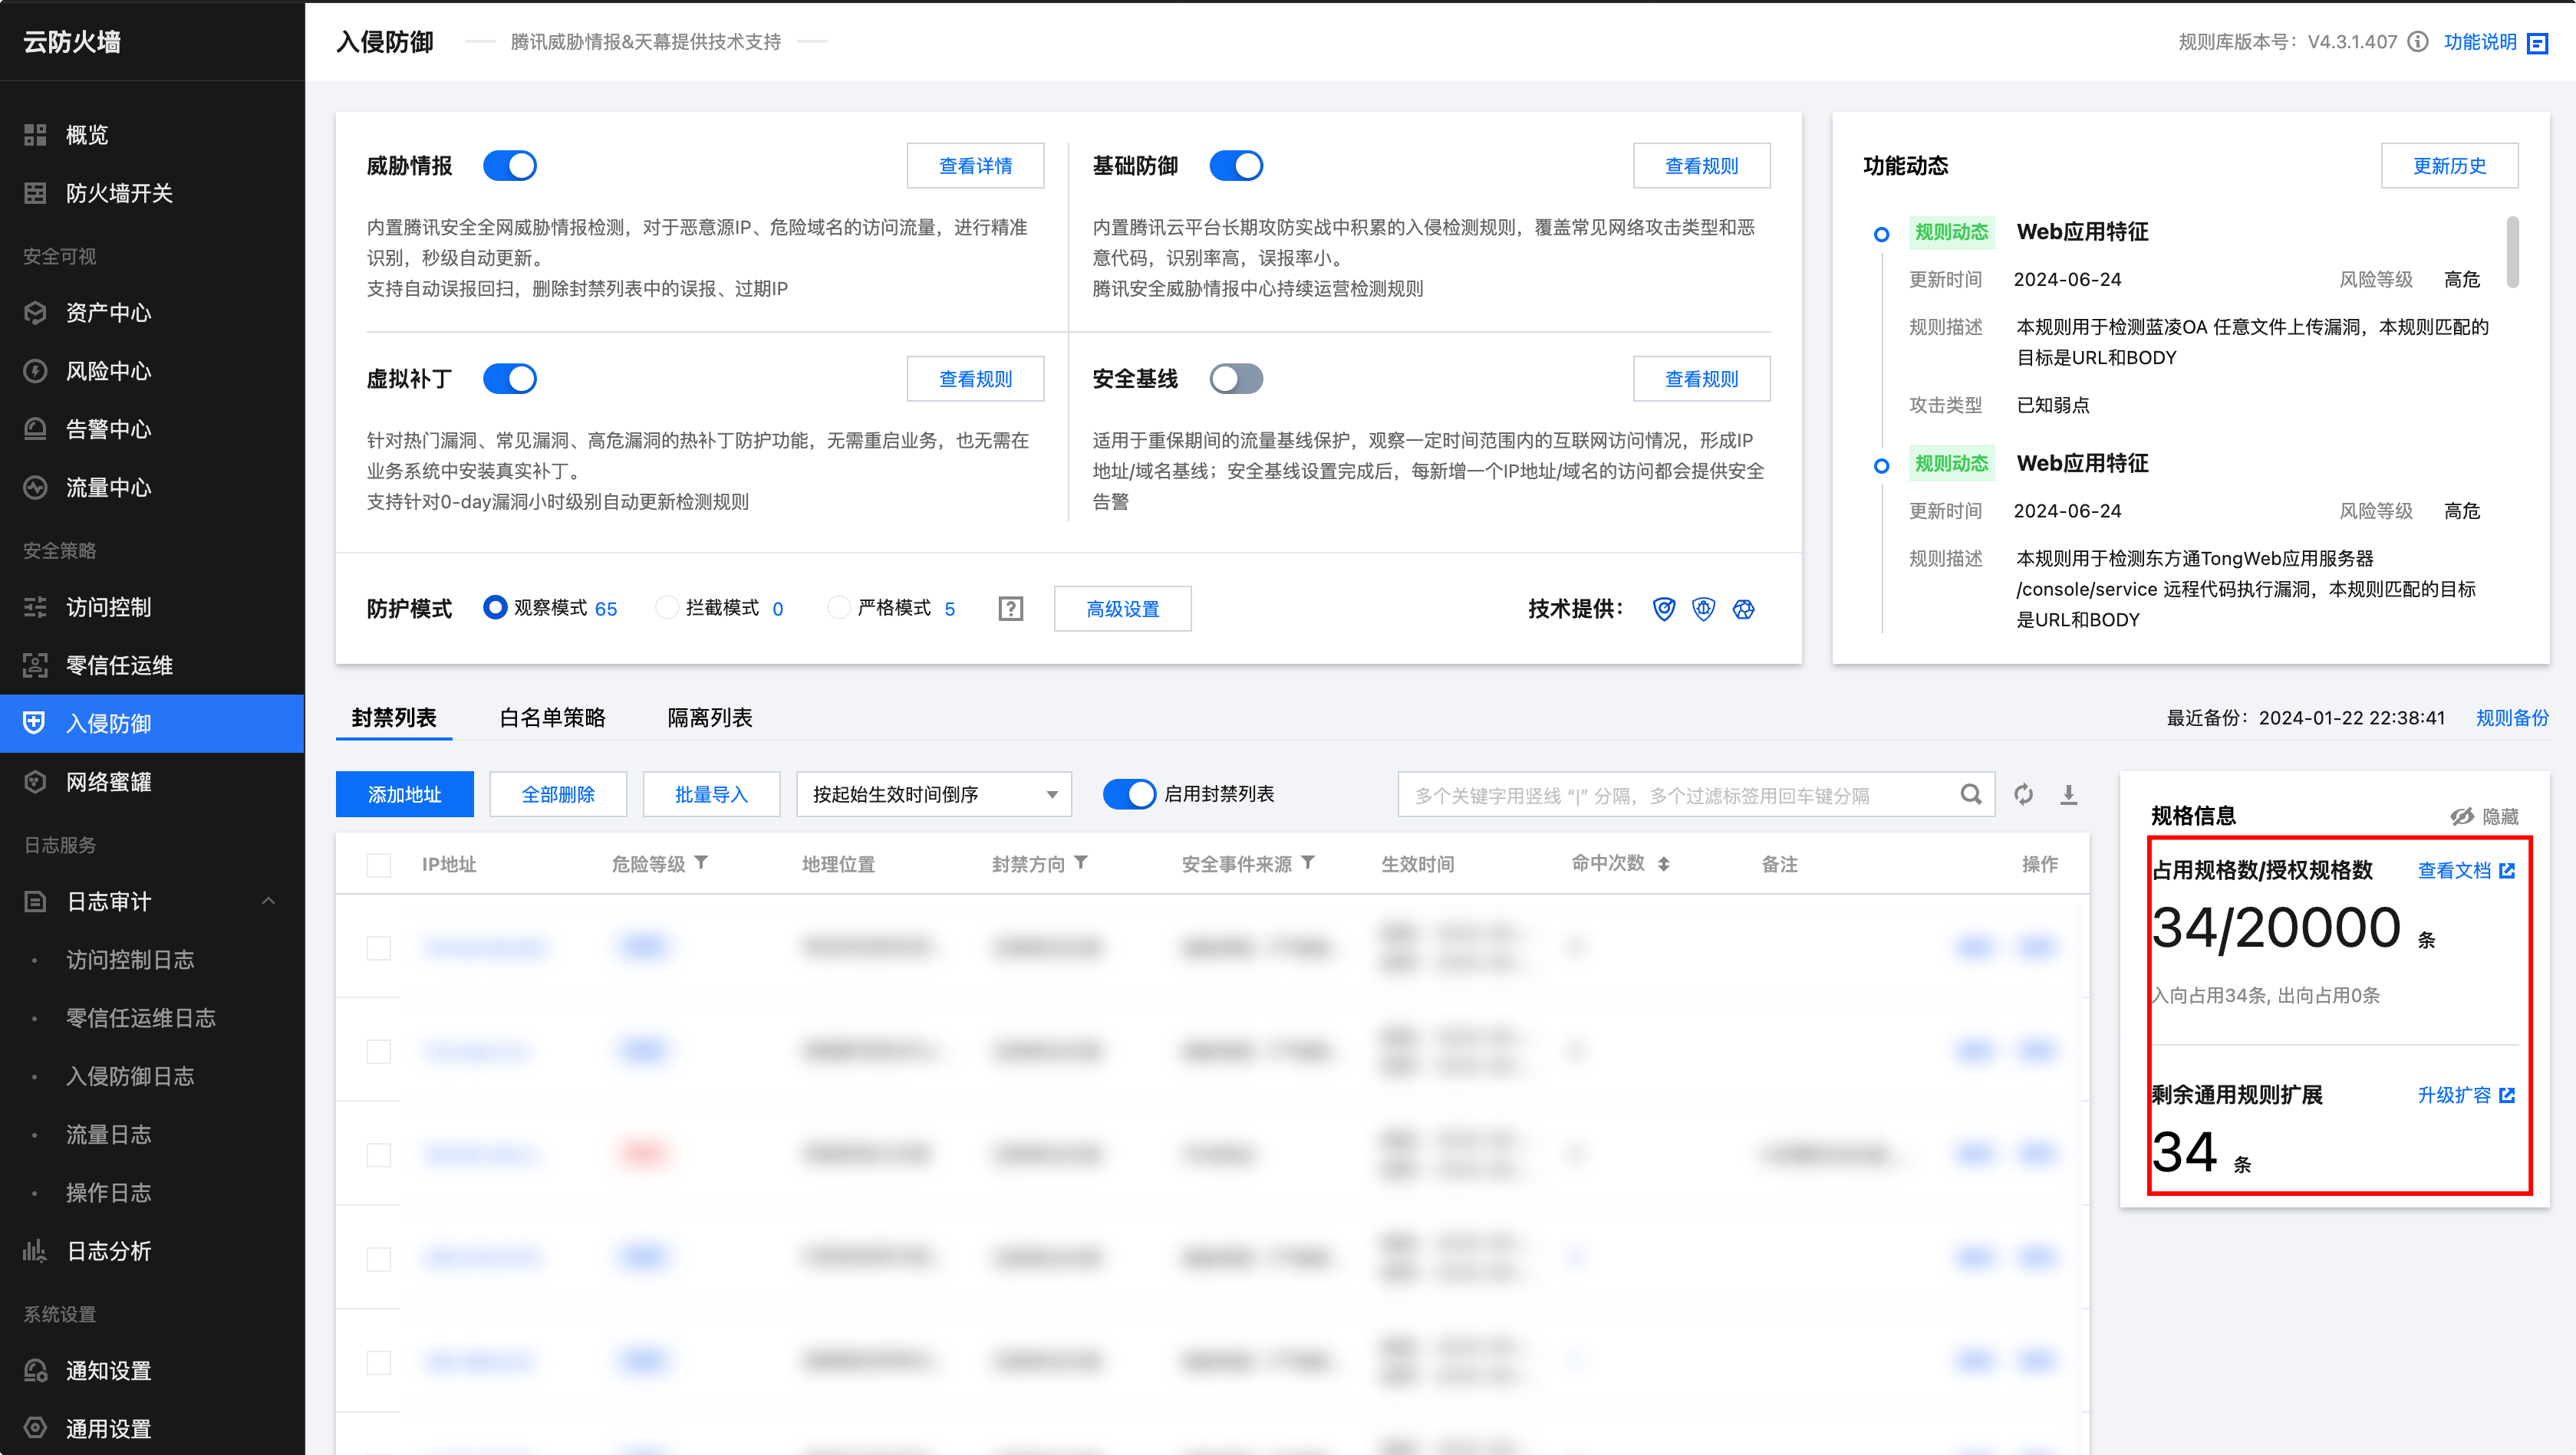The height and width of the screenshot is (1455, 2576).
Task: Click the 功能说明 document icon
Action: [x=2537, y=43]
